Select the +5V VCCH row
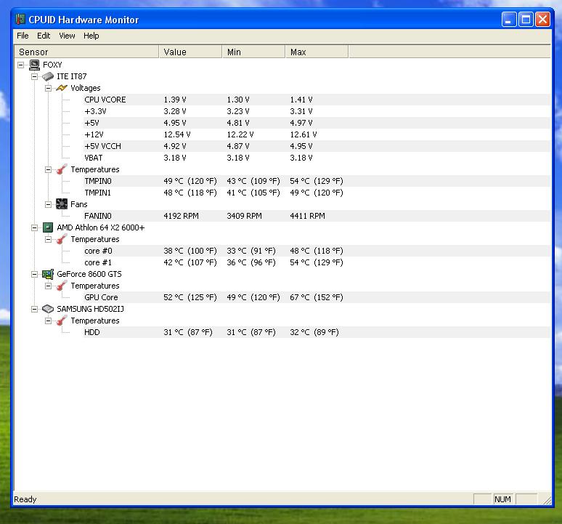The height and width of the screenshot is (524, 562). click(317, 146)
